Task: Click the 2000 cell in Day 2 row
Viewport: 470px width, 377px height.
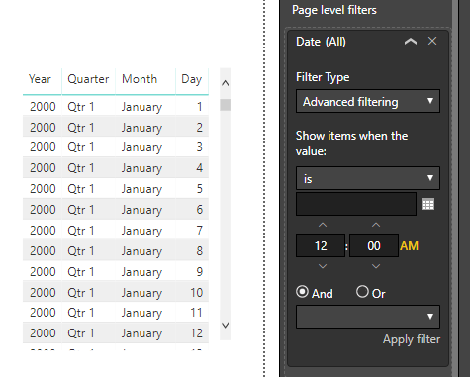Action: (x=43, y=128)
